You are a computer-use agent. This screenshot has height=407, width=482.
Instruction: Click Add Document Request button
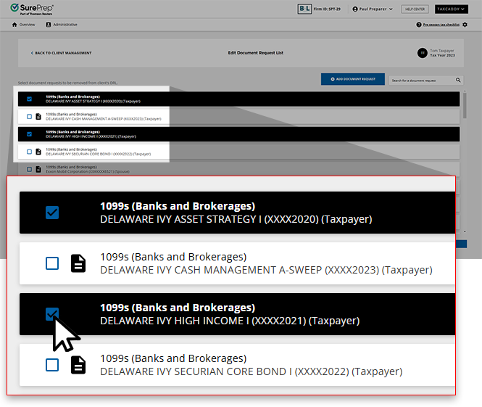pos(353,79)
